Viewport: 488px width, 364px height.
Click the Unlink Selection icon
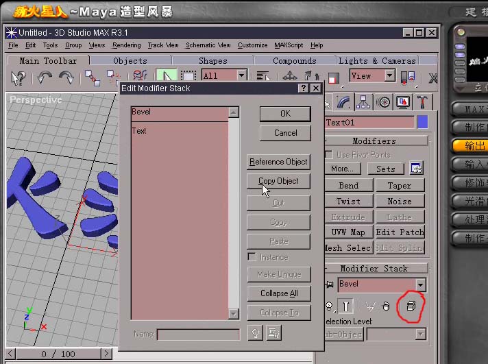pyautogui.click(x=114, y=77)
